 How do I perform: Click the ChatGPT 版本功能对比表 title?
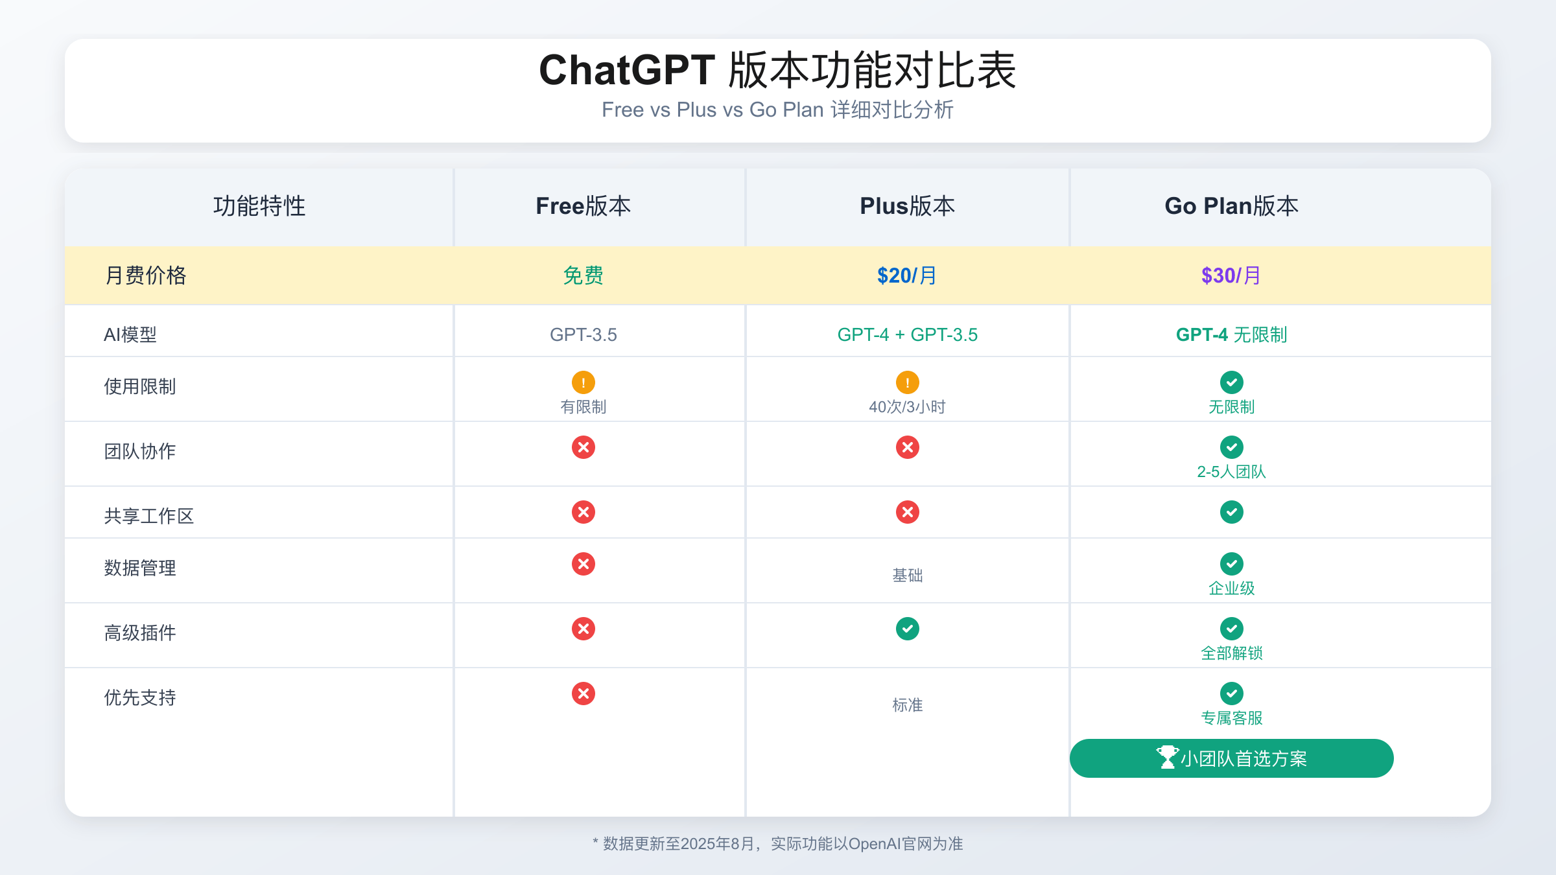click(778, 70)
